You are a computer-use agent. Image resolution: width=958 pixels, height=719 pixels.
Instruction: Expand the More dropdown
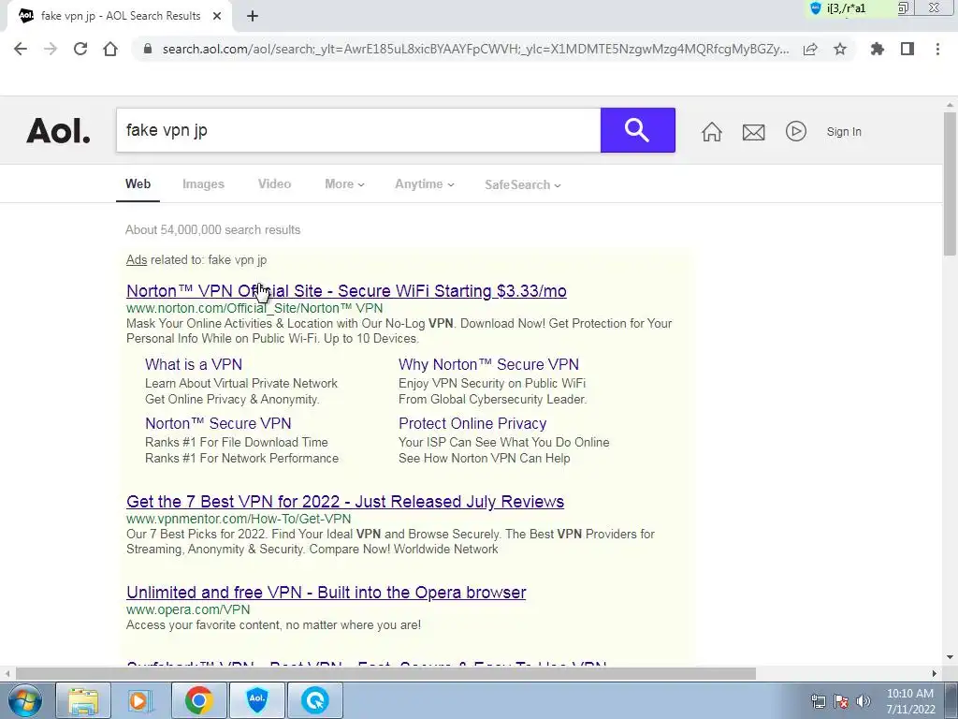344,184
